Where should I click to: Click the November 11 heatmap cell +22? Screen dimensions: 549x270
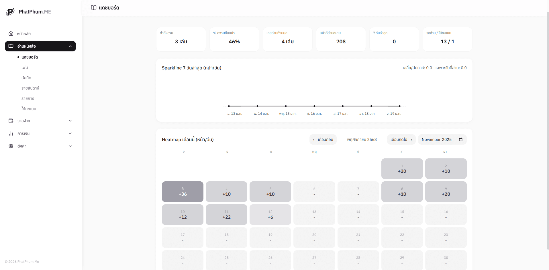click(x=226, y=215)
